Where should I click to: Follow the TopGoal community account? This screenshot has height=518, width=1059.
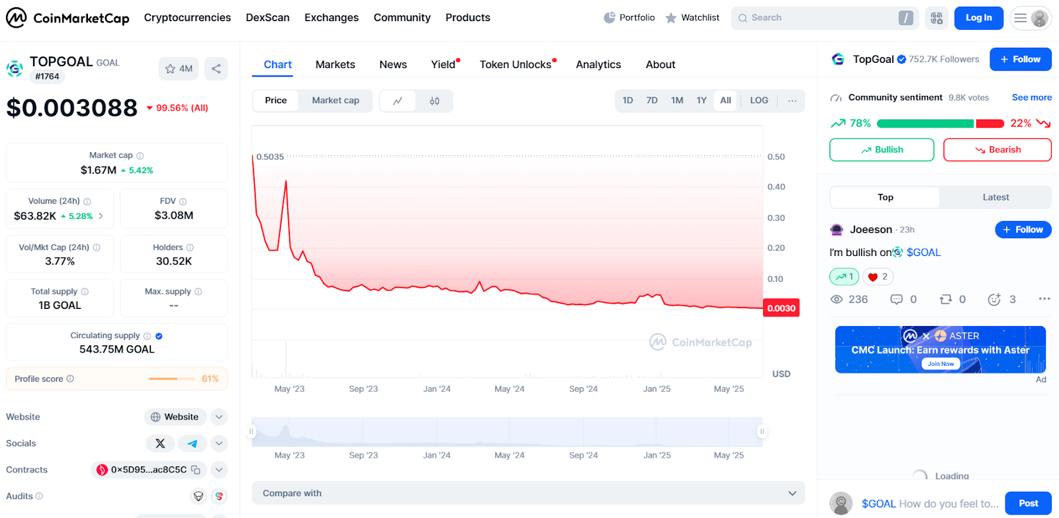pyautogui.click(x=1021, y=60)
